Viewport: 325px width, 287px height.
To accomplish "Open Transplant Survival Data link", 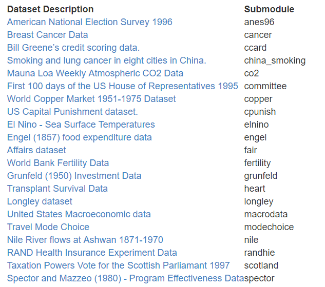I will coord(58,189).
